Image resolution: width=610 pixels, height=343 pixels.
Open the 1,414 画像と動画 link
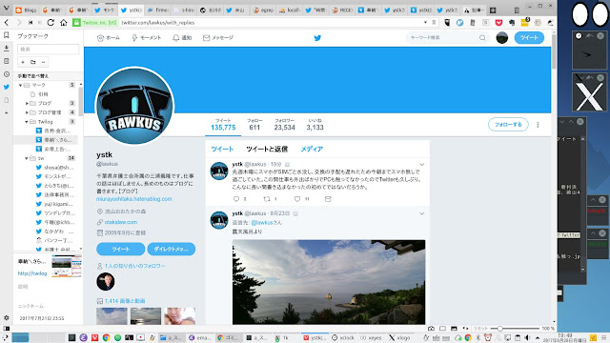[x=125, y=301]
